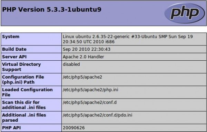Click the Scan this dir for additional .ini files label
This screenshot has width=207, height=132.
click(24, 105)
